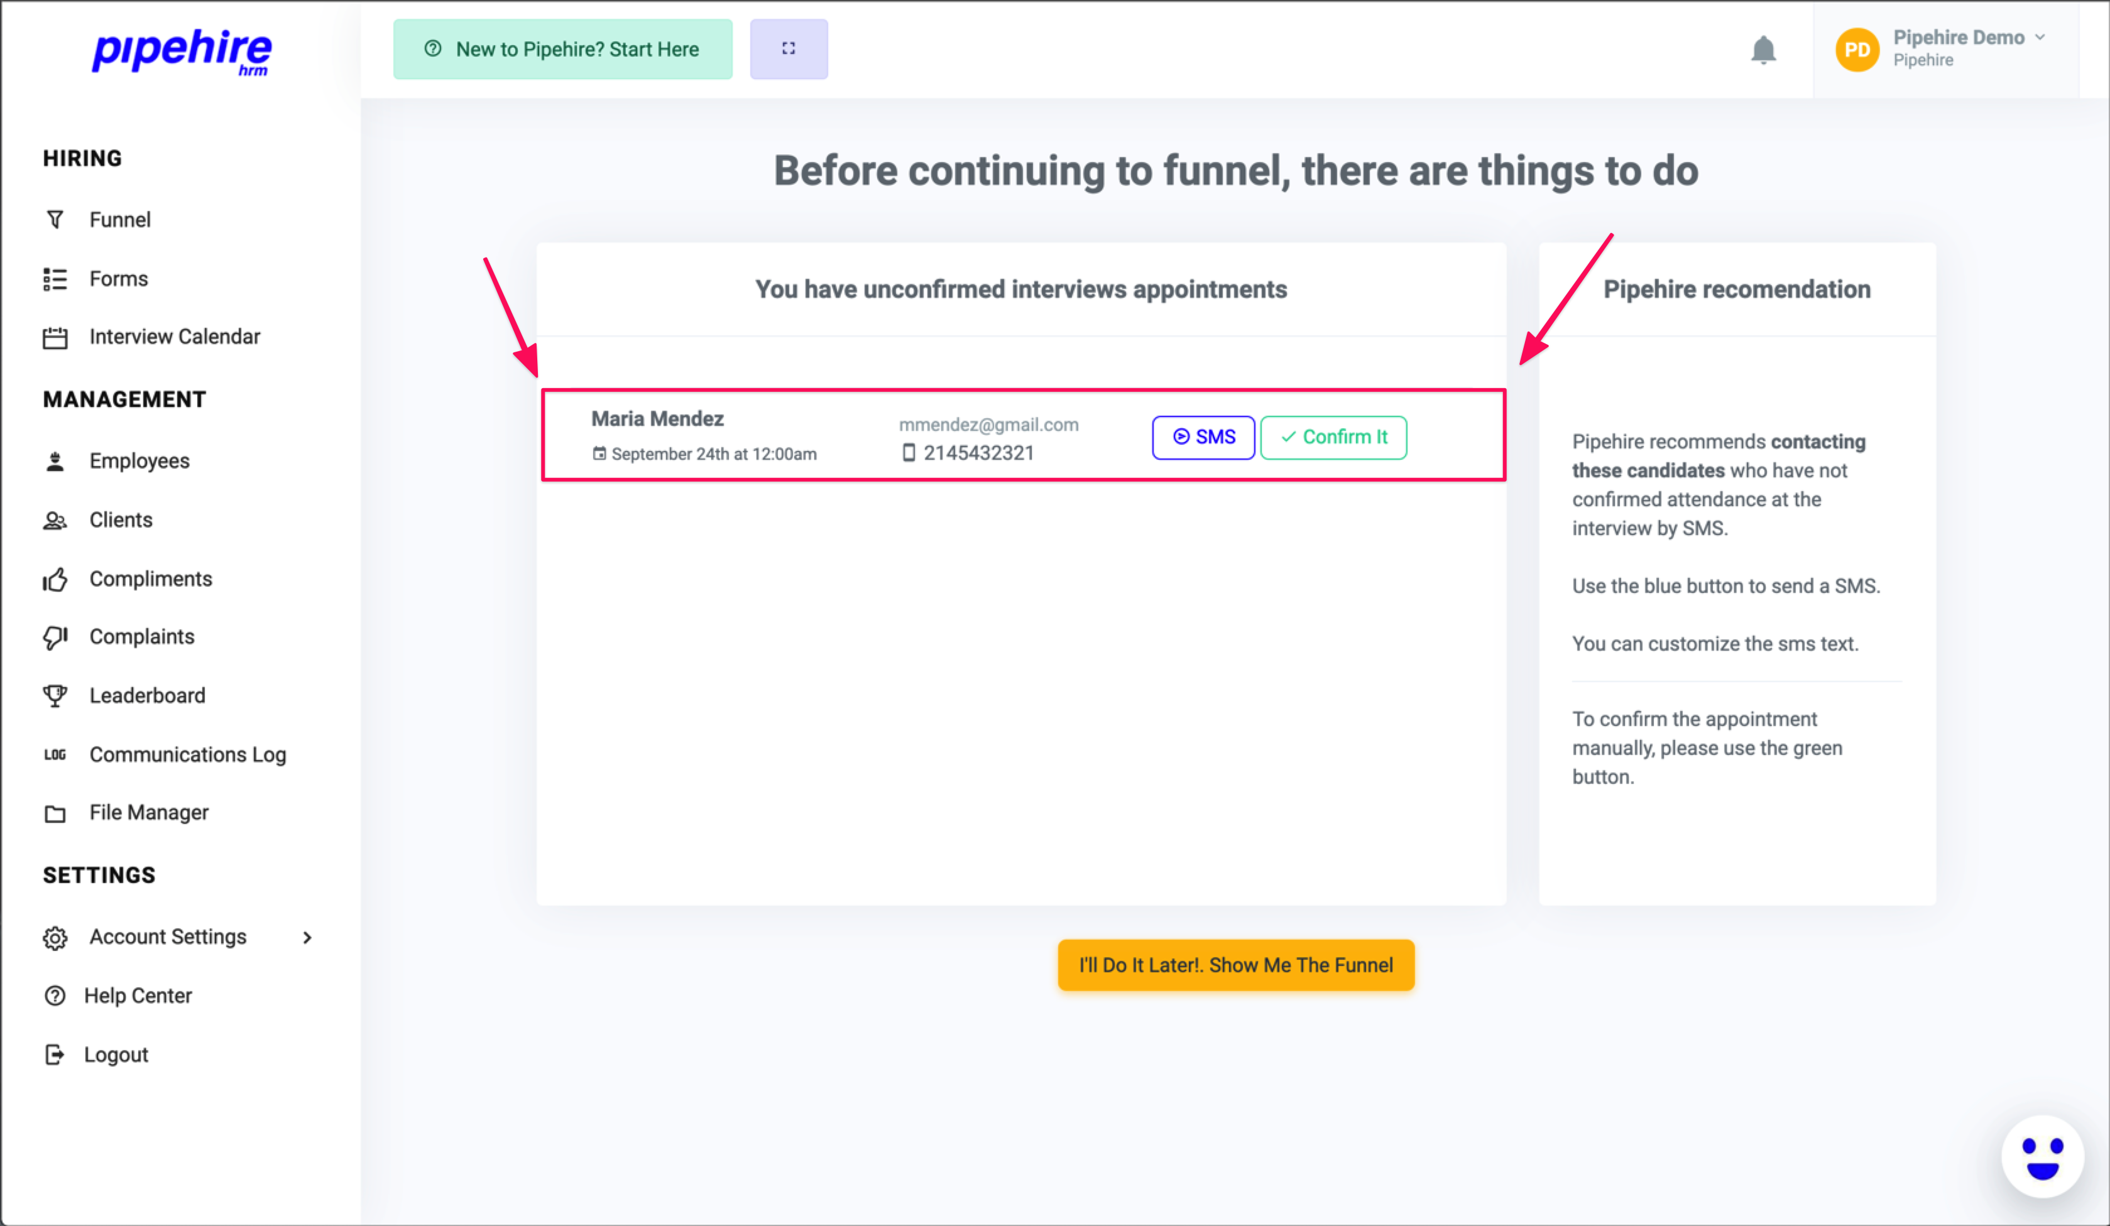Click the phone icon next to 2145432321
Screen dimensions: 2110x1226
click(909, 453)
